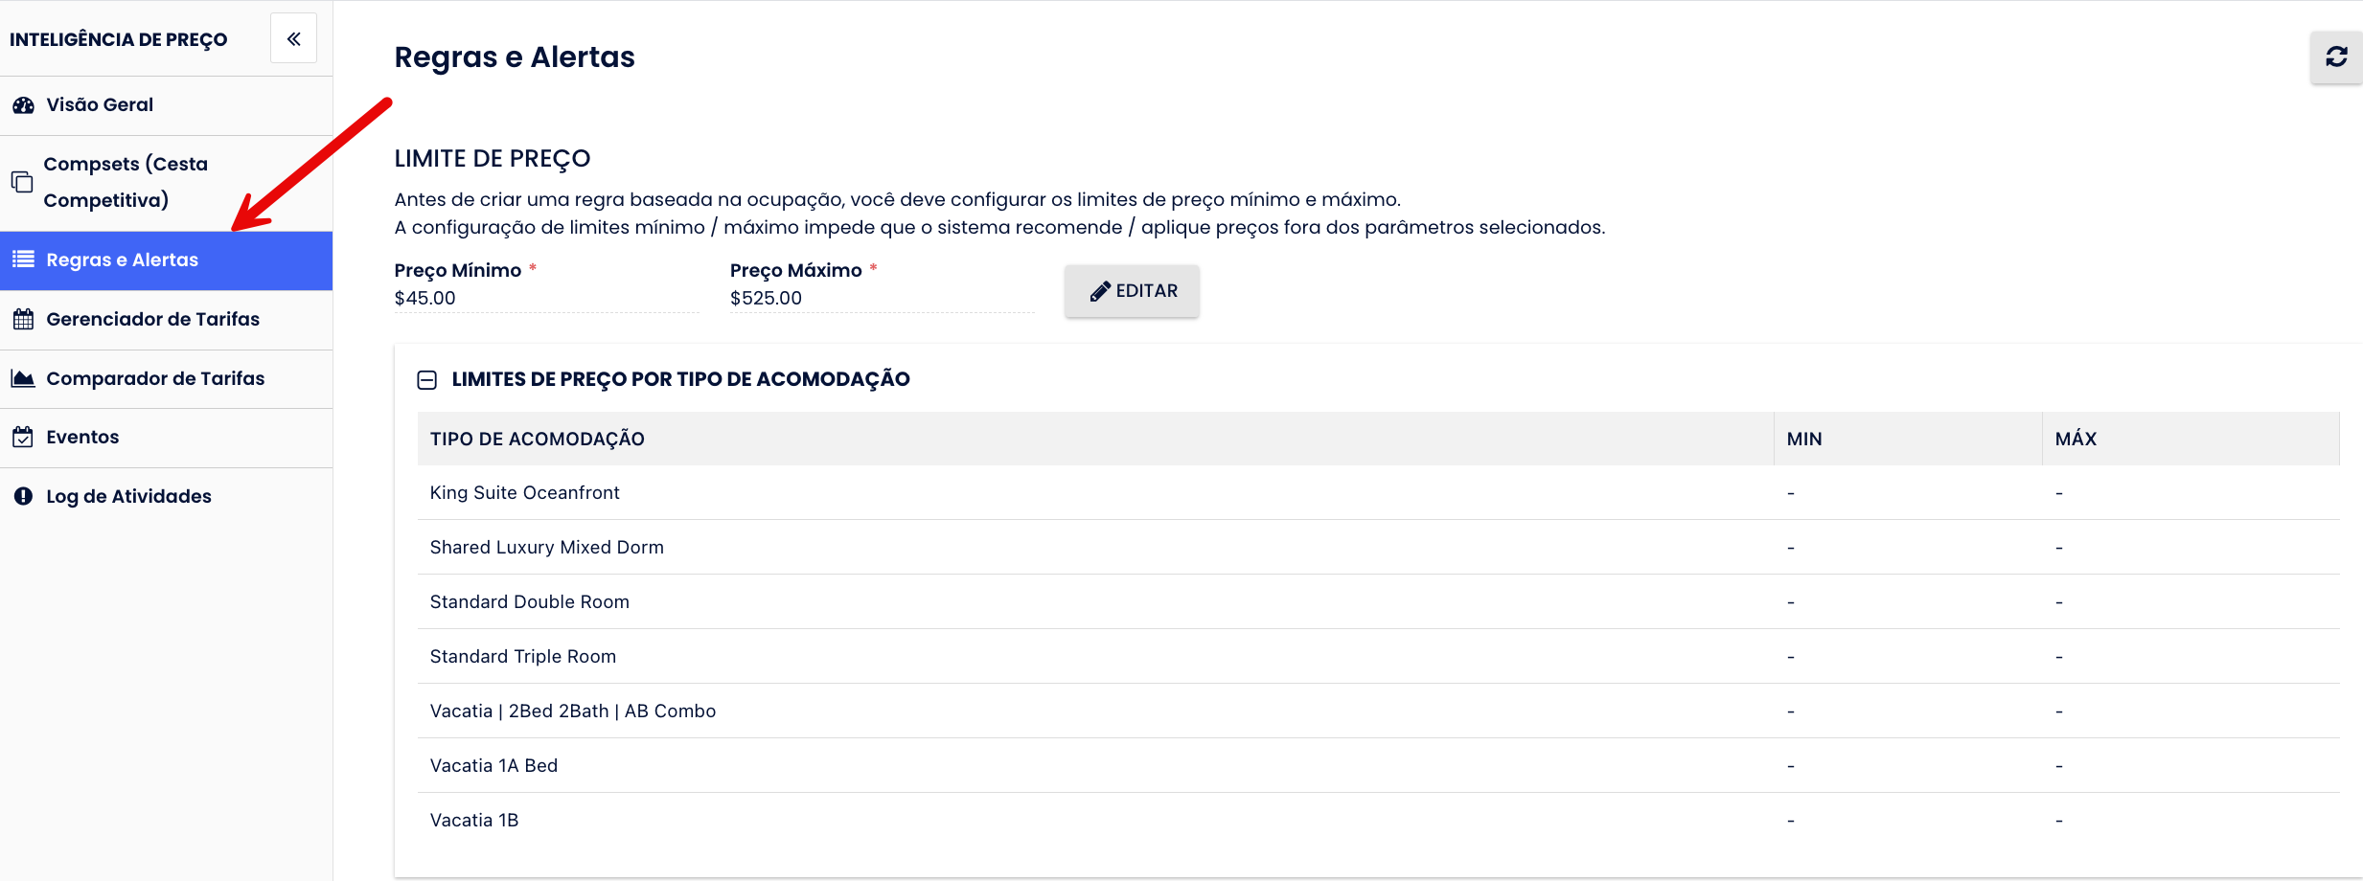Screen dimensions: 2363x881
Task: Click the Regras e Alertas list icon
Action: (x=23, y=260)
